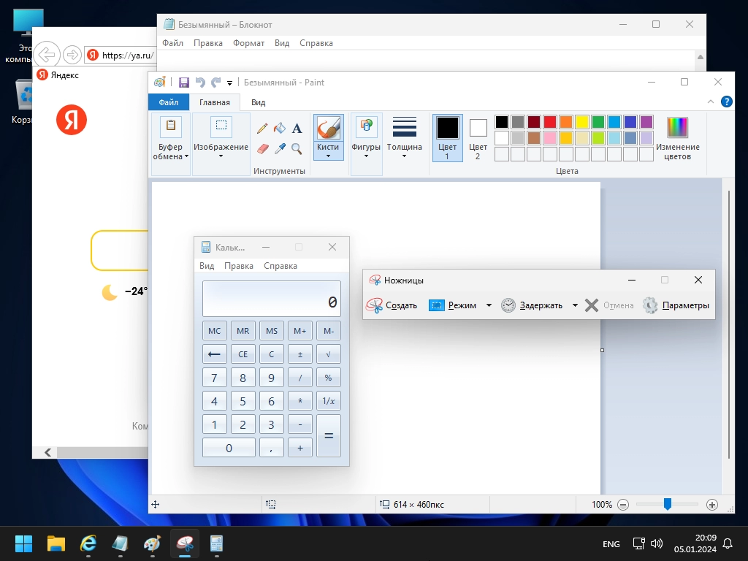748x561 pixels.
Task: Select the Fill with color bucket tool
Action: tap(279, 129)
